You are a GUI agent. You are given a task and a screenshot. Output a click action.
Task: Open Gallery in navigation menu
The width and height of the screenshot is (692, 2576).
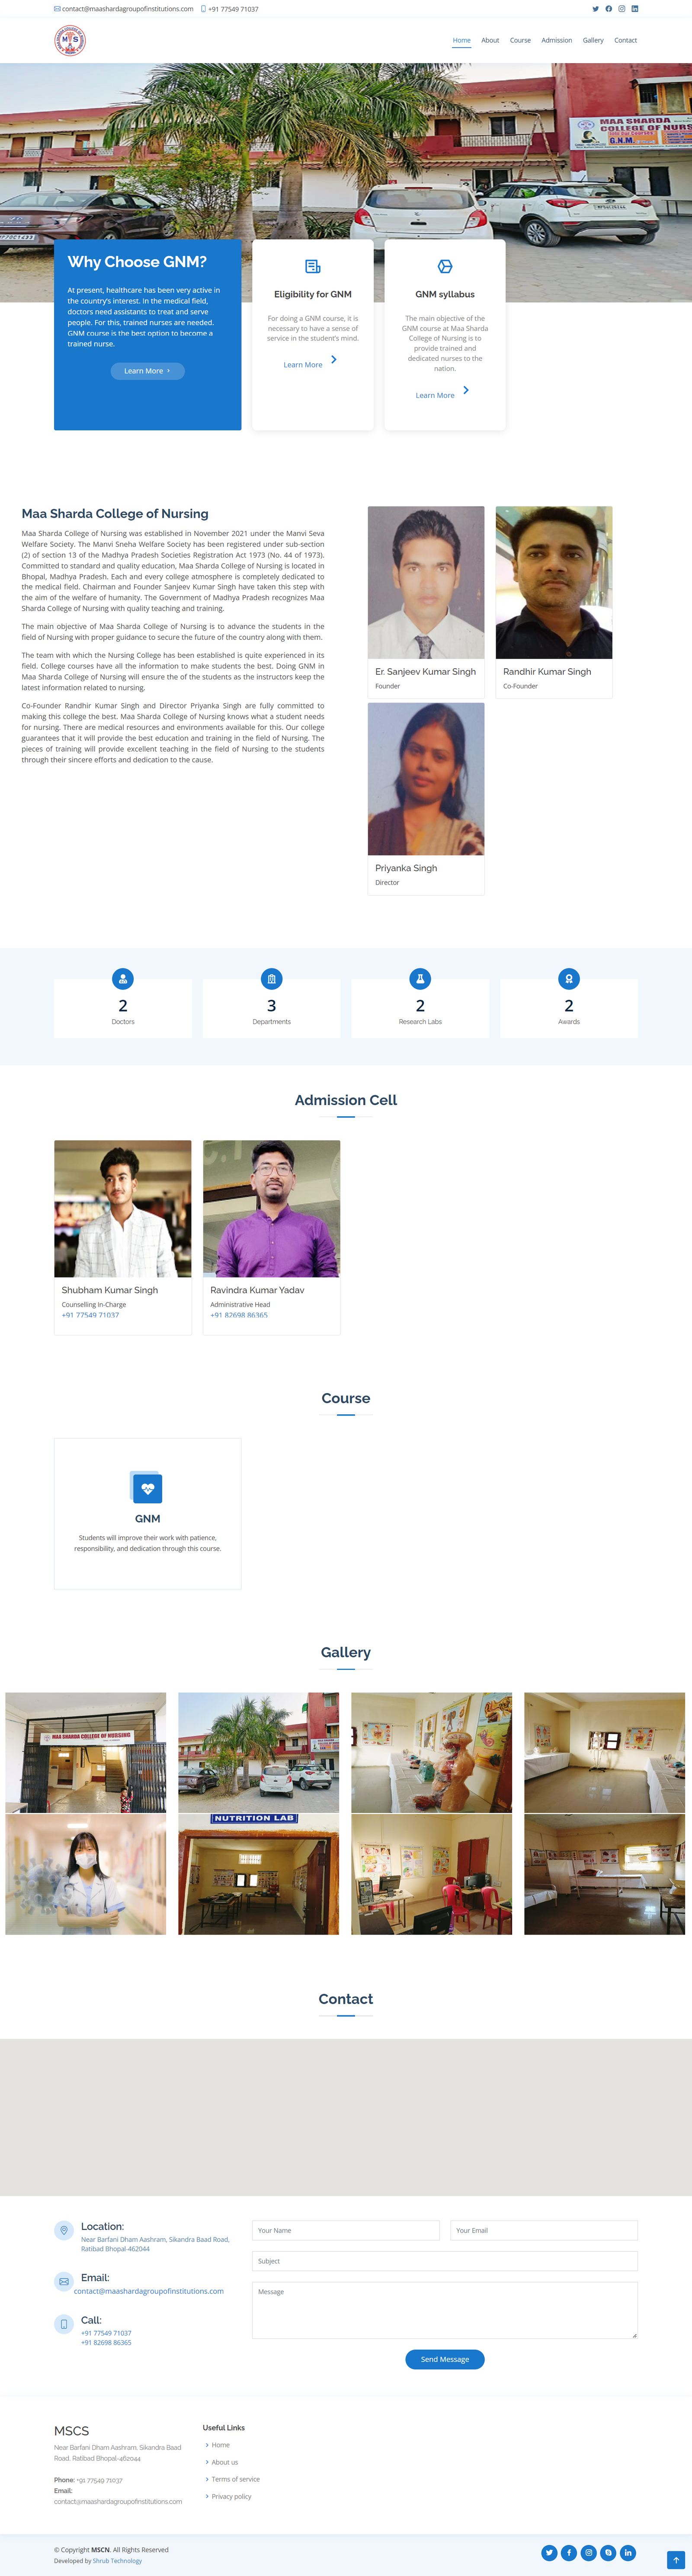pyautogui.click(x=593, y=41)
